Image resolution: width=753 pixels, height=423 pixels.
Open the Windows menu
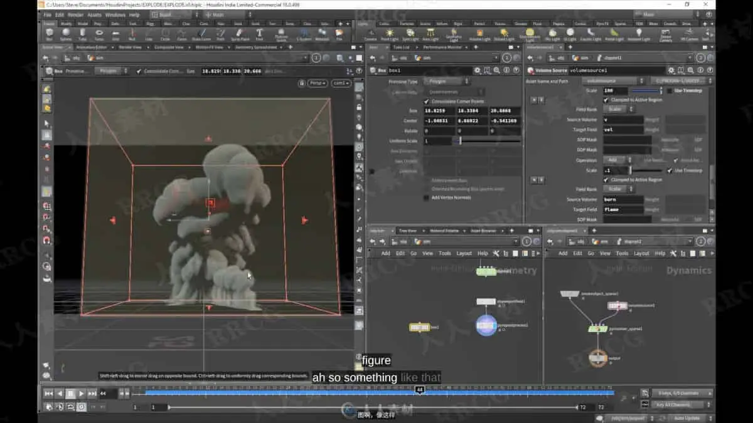pyautogui.click(x=115, y=14)
